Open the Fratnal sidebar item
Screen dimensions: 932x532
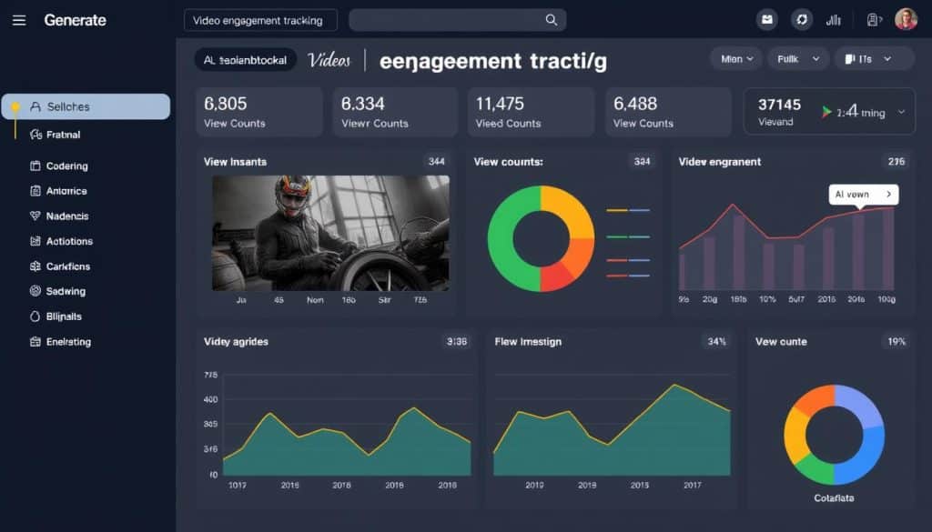63,135
